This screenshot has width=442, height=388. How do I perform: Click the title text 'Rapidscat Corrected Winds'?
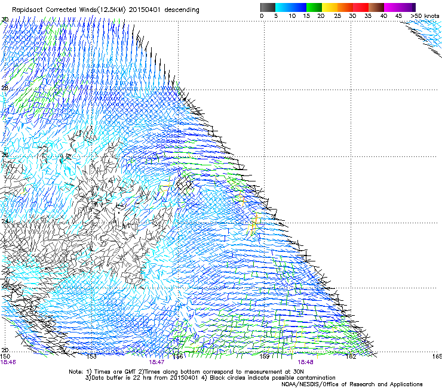55,10
